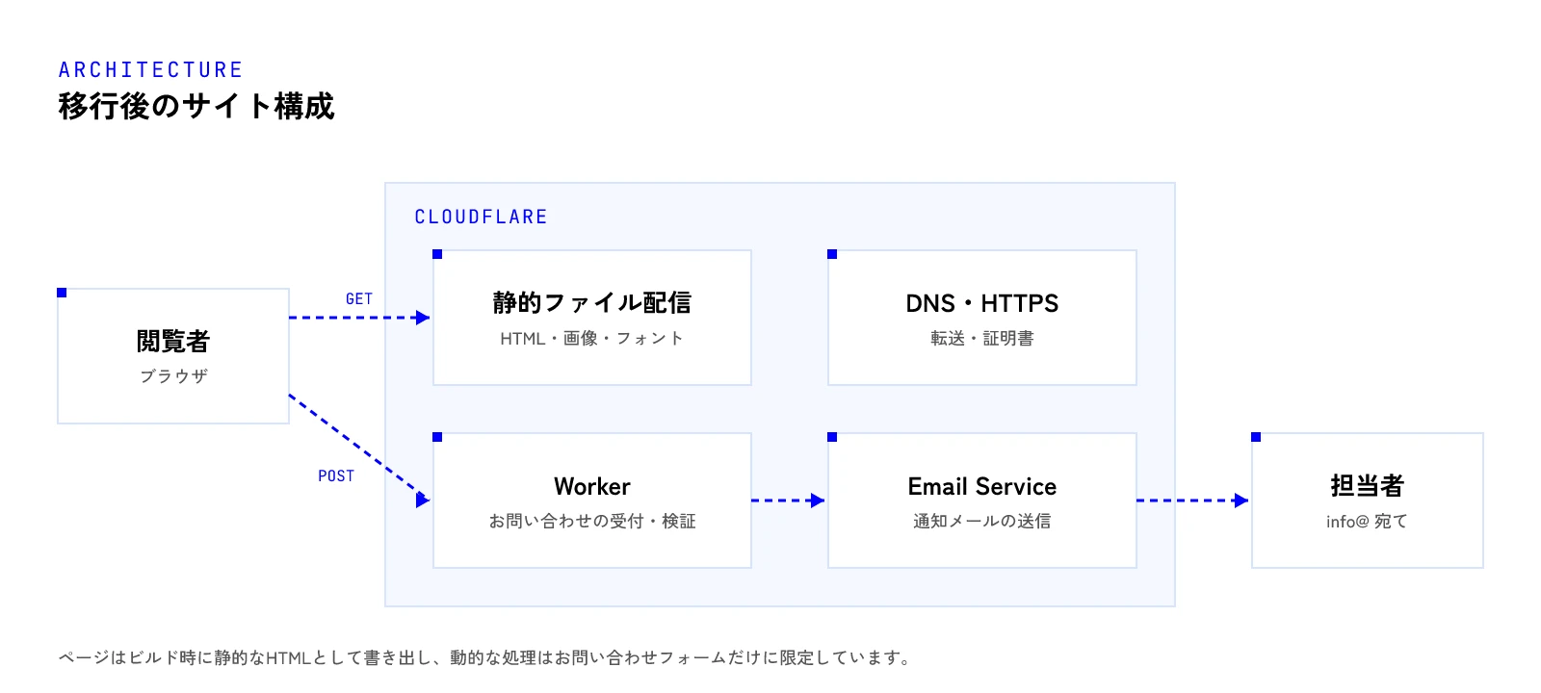
Task: Click the 'GET' arrow label
Action: (359, 299)
